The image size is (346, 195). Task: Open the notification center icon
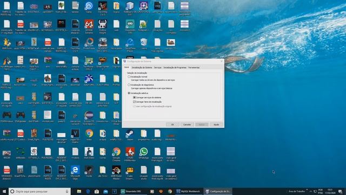[340, 191]
